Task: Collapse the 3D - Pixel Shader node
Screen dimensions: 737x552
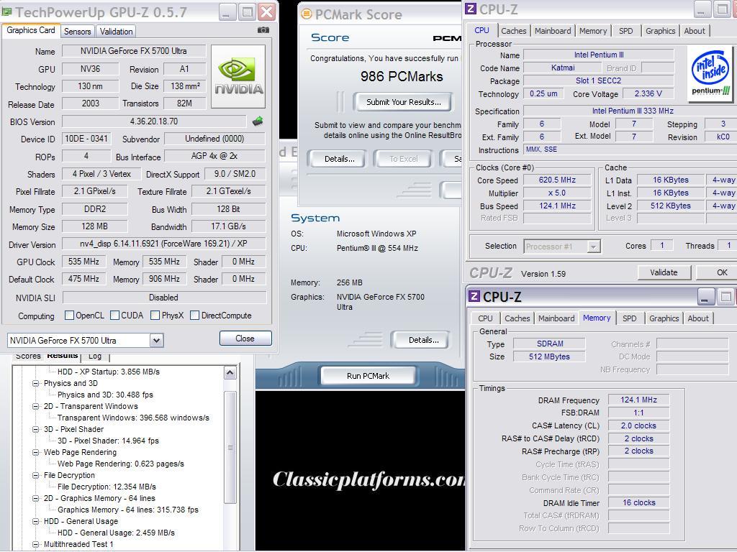Action: [35, 429]
